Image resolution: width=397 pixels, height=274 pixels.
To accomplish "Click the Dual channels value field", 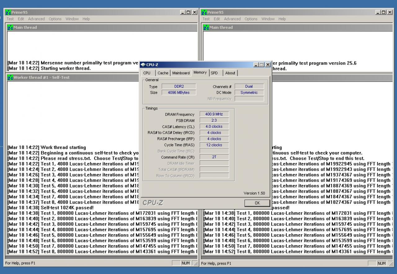I will (x=249, y=86).
